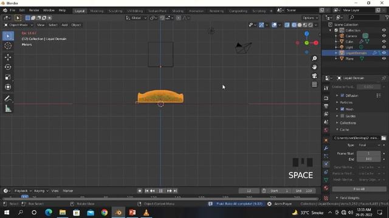Open the viewport Add menu

64,25
